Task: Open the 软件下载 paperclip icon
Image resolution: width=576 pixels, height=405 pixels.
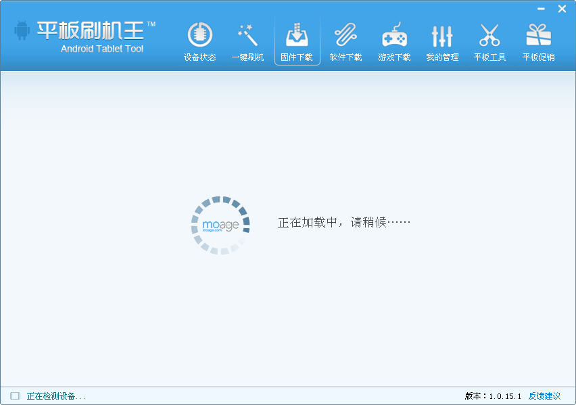Action: pyautogui.click(x=345, y=34)
